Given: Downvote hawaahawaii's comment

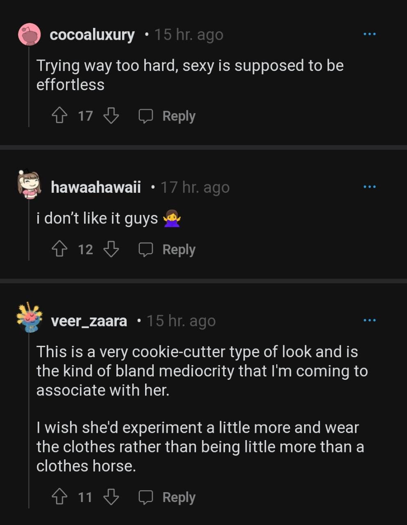Looking at the screenshot, I should [x=111, y=249].
